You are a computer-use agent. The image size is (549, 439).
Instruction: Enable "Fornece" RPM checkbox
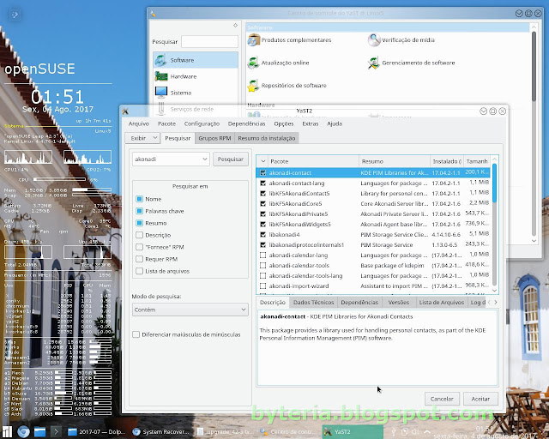139,247
